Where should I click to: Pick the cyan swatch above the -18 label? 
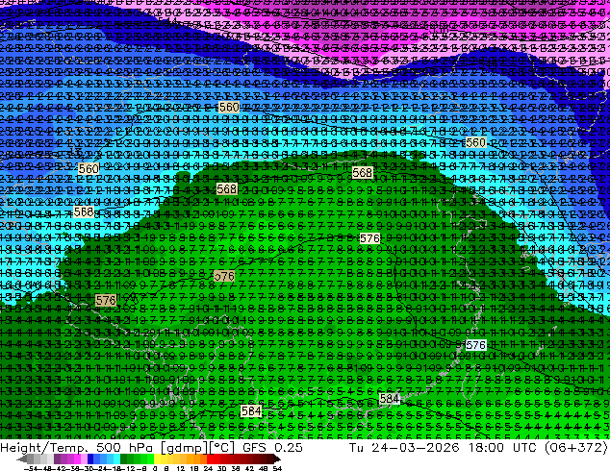coord(117,459)
